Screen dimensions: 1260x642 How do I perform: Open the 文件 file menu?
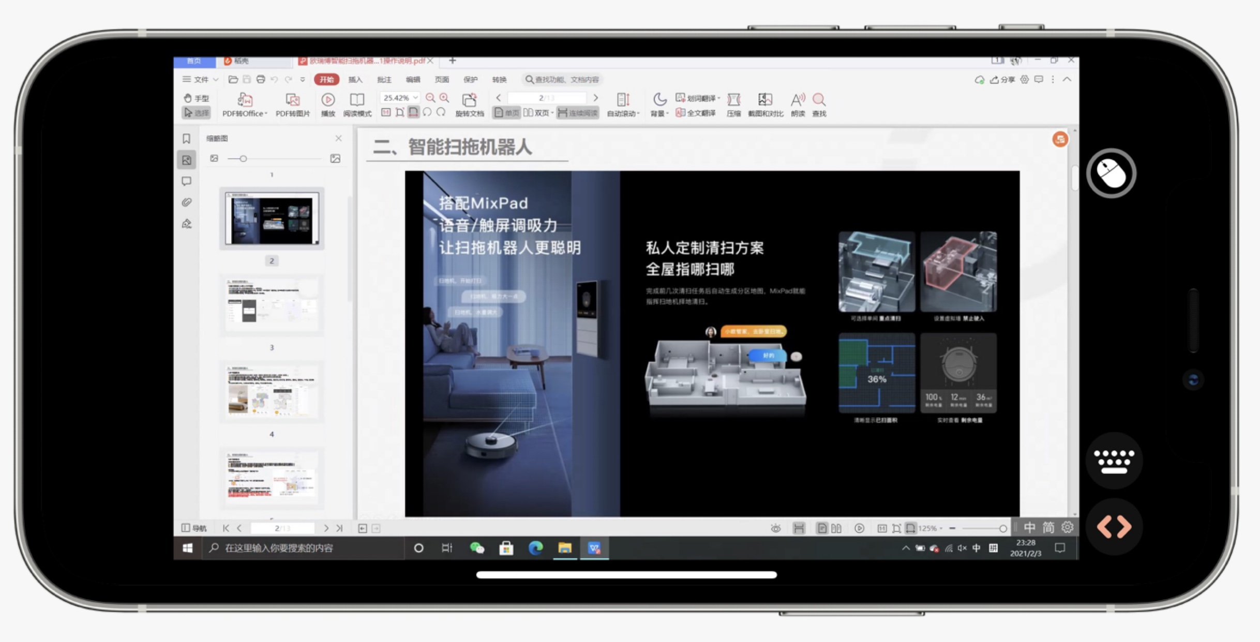[x=201, y=80]
